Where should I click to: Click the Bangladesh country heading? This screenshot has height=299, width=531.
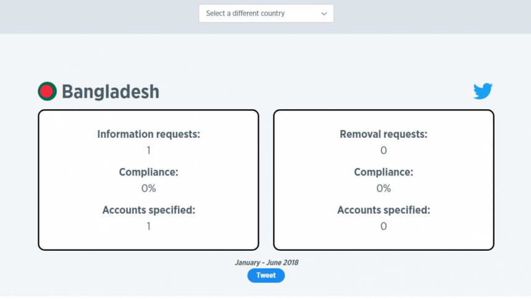pyautogui.click(x=111, y=92)
